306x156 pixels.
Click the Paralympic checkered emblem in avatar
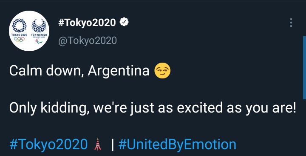(39, 26)
